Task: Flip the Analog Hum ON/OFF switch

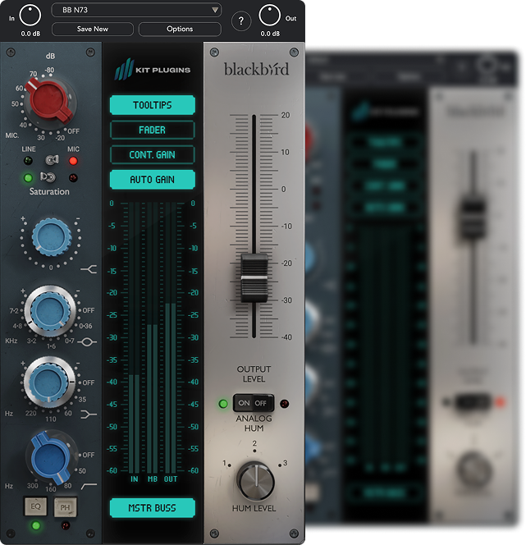Action: pyautogui.click(x=253, y=403)
